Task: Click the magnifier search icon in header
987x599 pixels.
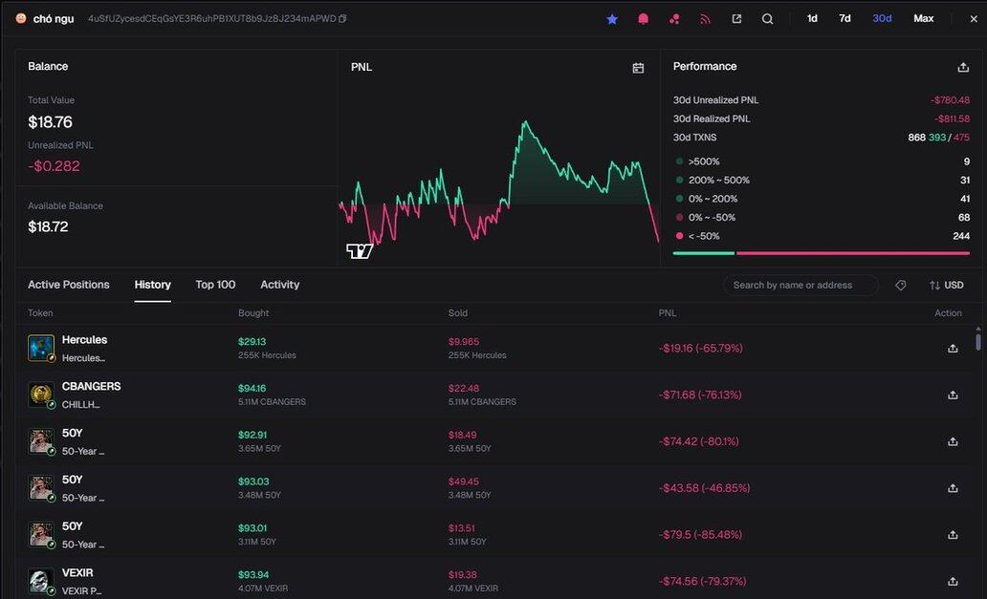Action: click(767, 19)
